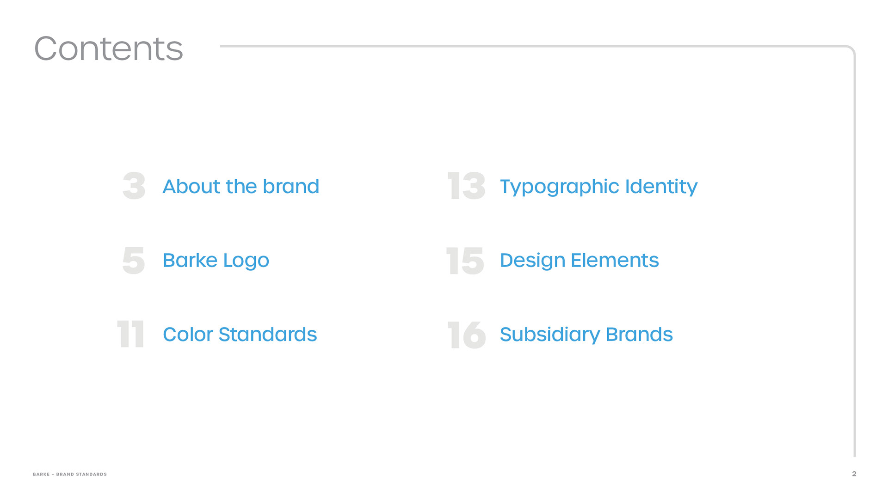Click the large gray page number 5
This screenshot has height=499, width=888.
[x=134, y=260]
